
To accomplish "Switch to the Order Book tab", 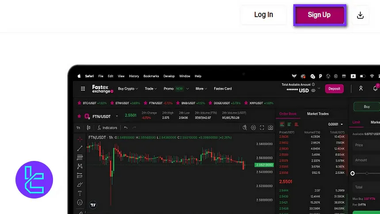I will tap(288, 114).
